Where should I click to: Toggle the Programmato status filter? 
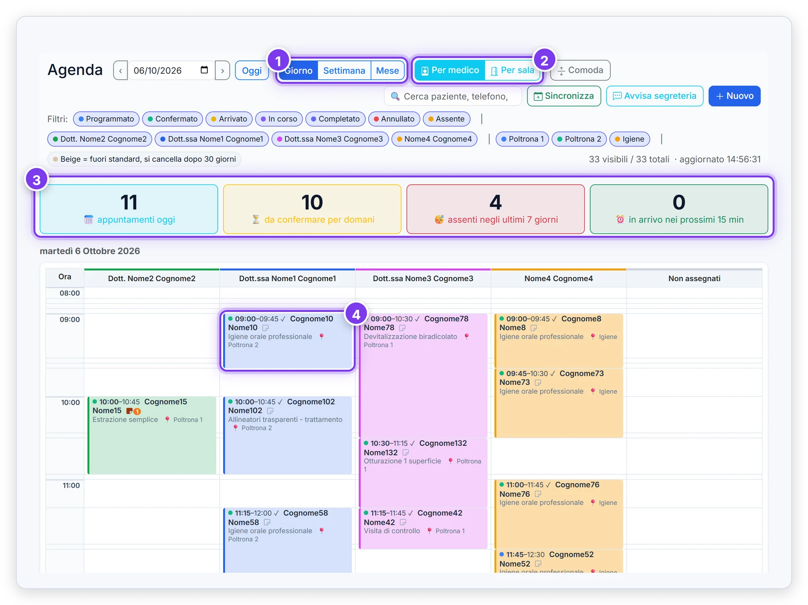pos(106,119)
